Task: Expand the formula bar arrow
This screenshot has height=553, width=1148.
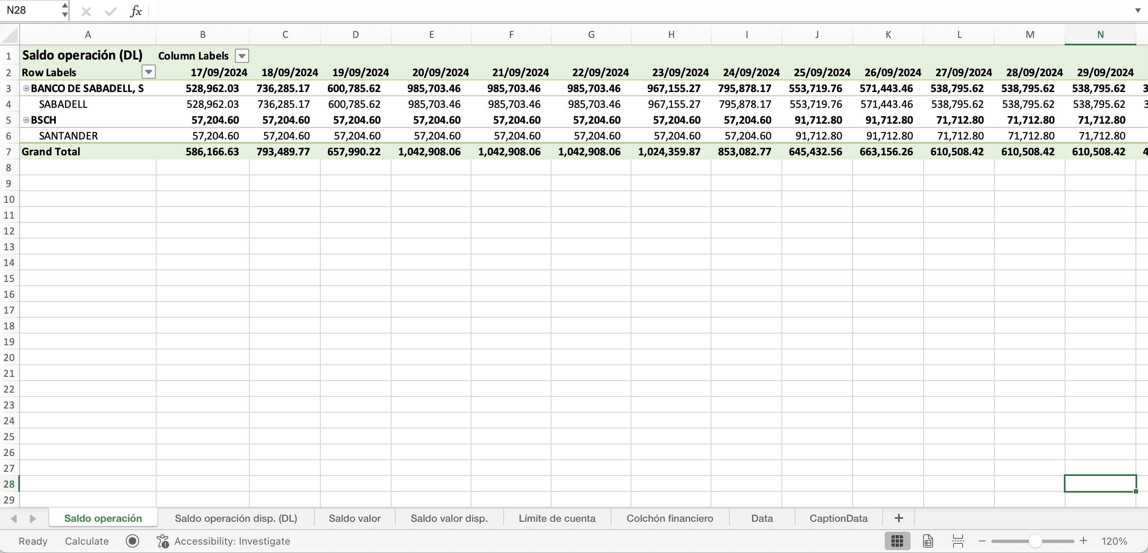Action: point(1137,10)
